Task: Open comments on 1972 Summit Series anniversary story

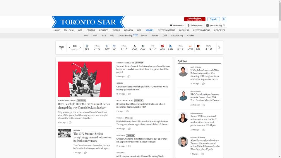Action: (85, 153)
